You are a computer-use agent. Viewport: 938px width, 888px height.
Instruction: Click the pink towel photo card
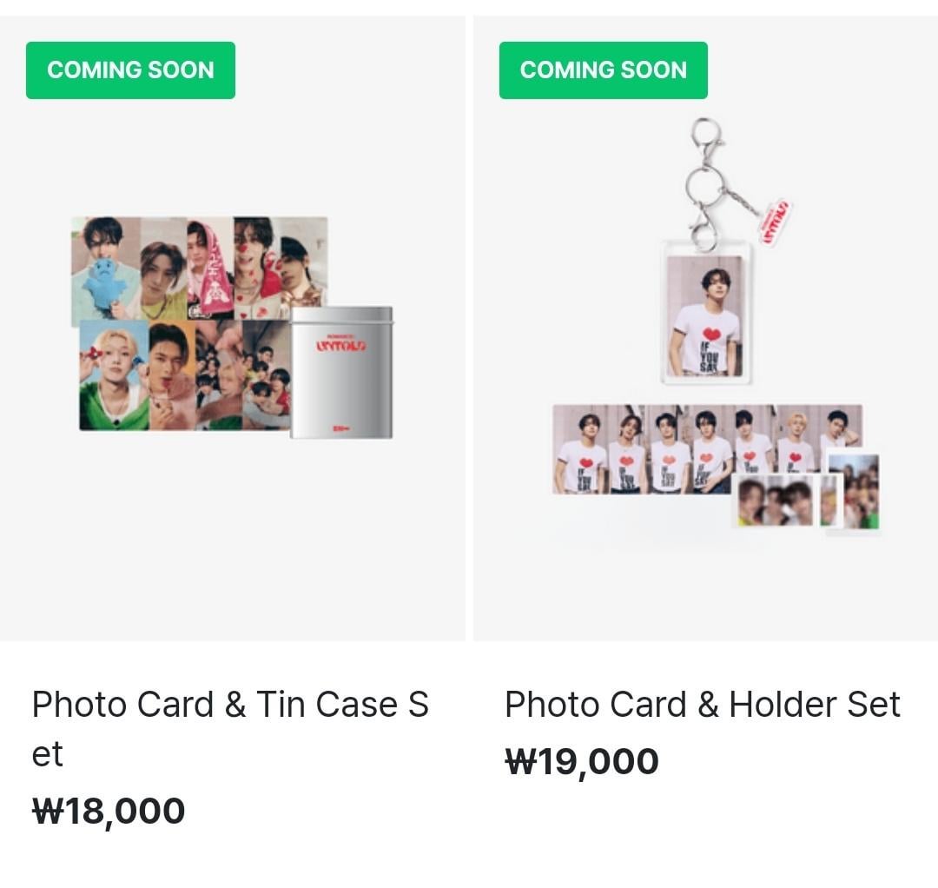(x=210, y=268)
